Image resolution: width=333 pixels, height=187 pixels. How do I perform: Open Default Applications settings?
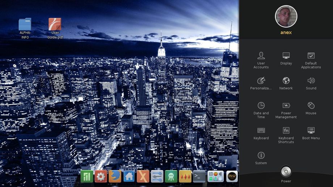point(311,60)
